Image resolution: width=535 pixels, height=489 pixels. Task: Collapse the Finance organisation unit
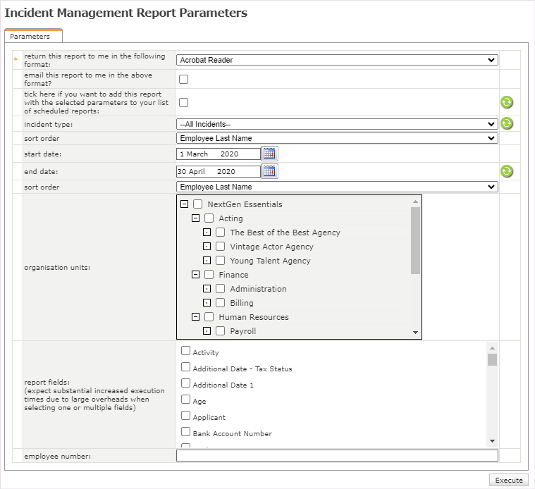pos(195,275)
